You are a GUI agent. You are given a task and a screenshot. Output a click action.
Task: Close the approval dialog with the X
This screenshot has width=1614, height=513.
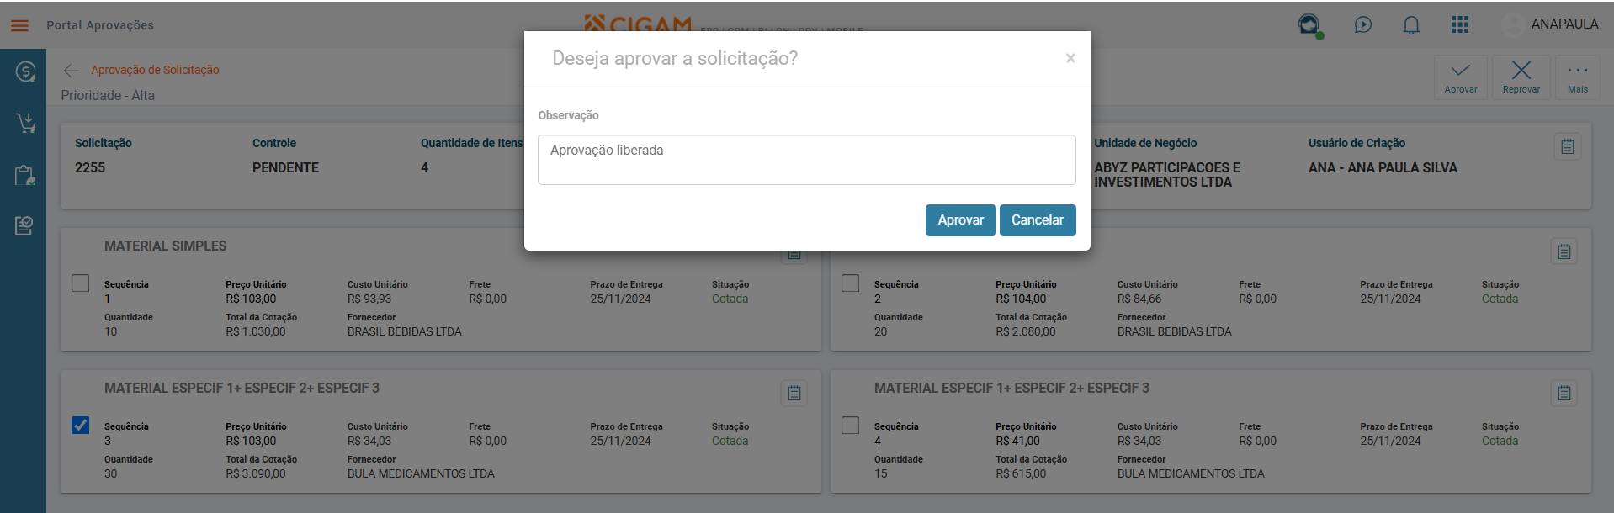pos(1070,58)
